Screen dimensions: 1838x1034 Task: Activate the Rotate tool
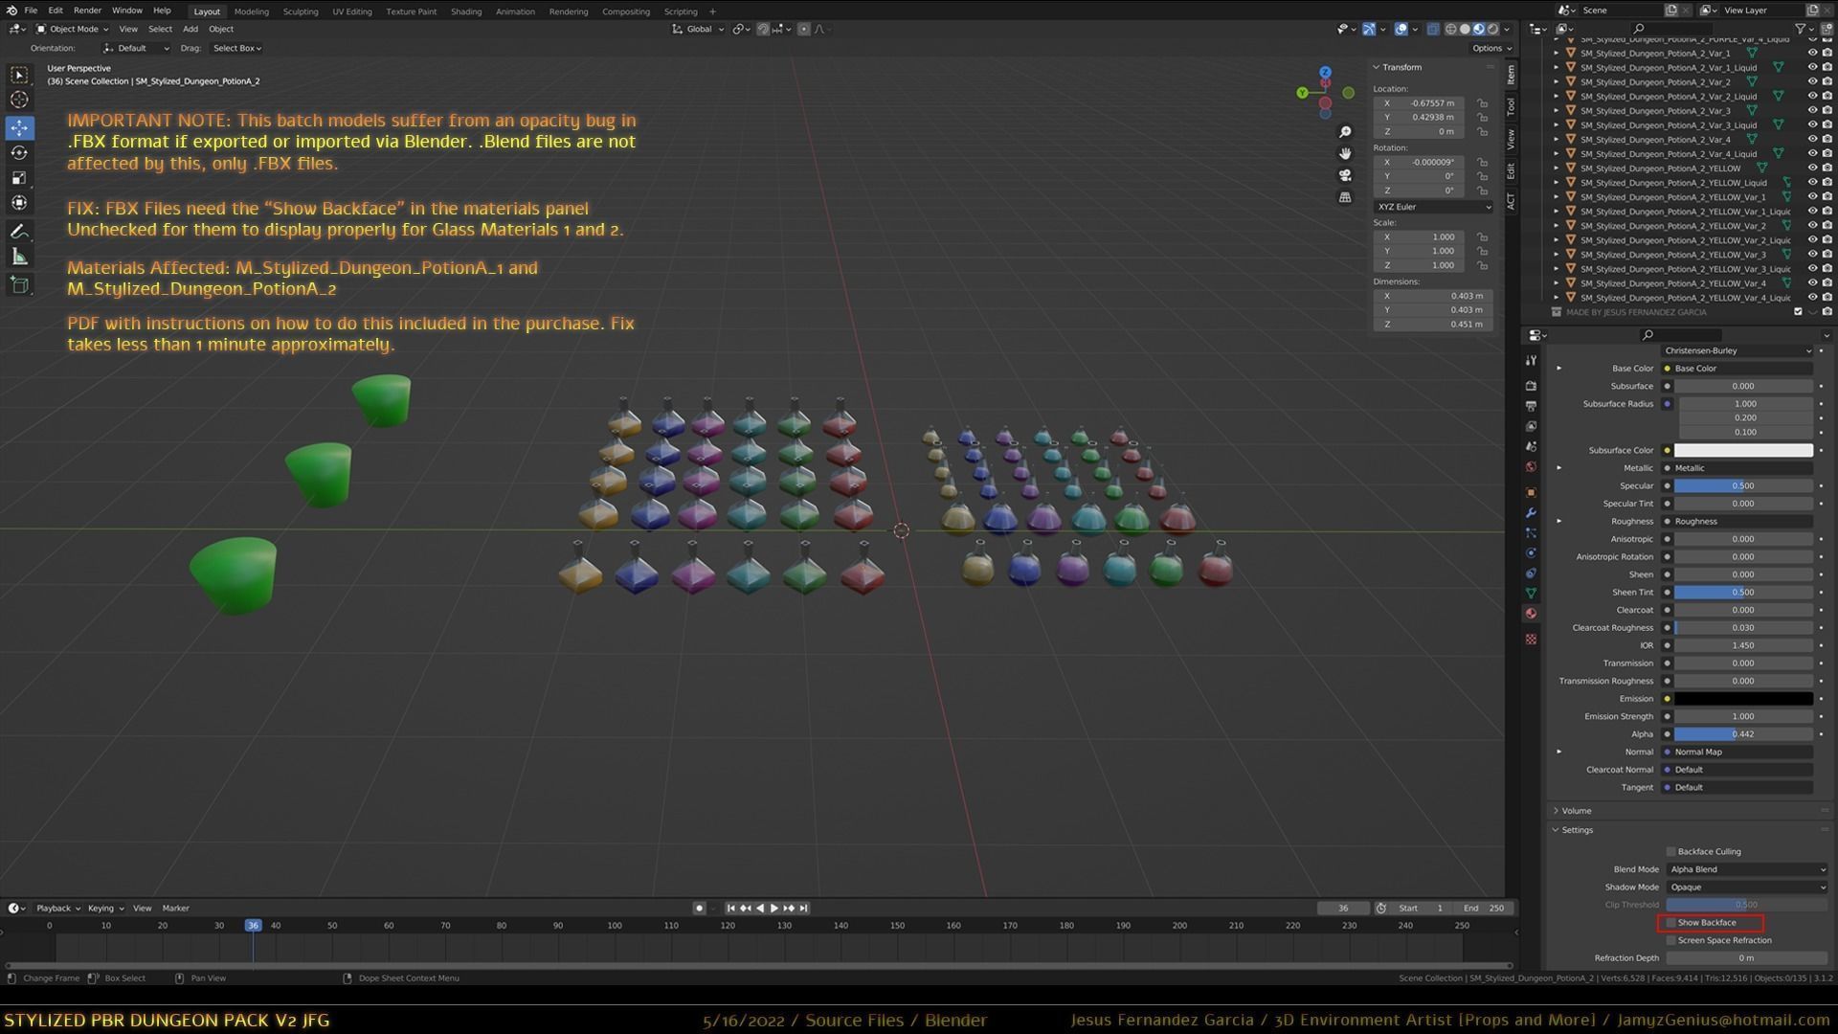(19, 152)
